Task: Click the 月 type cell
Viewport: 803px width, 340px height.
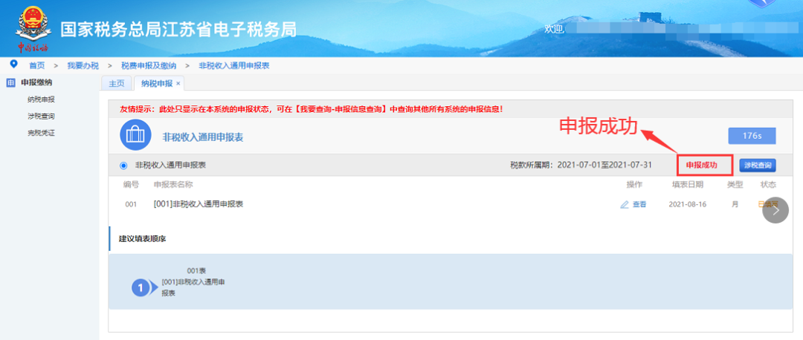Action: [735, 204]
